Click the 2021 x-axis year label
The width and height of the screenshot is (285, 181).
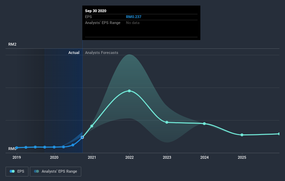[x=92, y=157]
